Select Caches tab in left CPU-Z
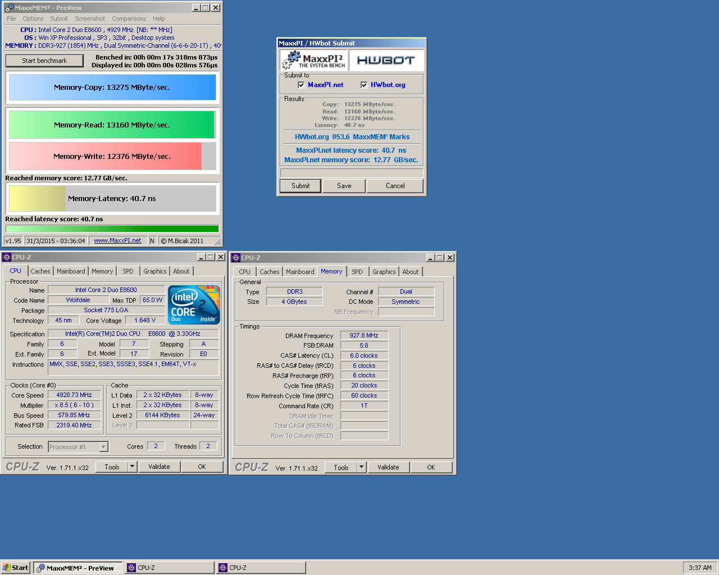719x575 pixels. (x=40, y=271)
